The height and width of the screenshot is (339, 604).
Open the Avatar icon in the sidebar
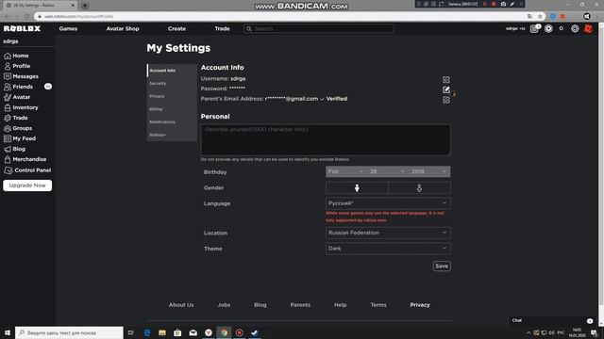(8, 97)
